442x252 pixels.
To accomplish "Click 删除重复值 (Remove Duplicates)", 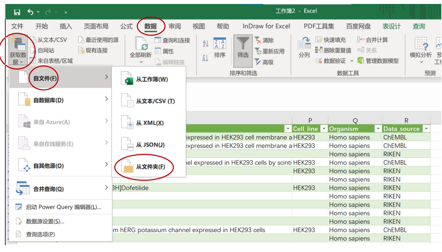I will point(333,50).
